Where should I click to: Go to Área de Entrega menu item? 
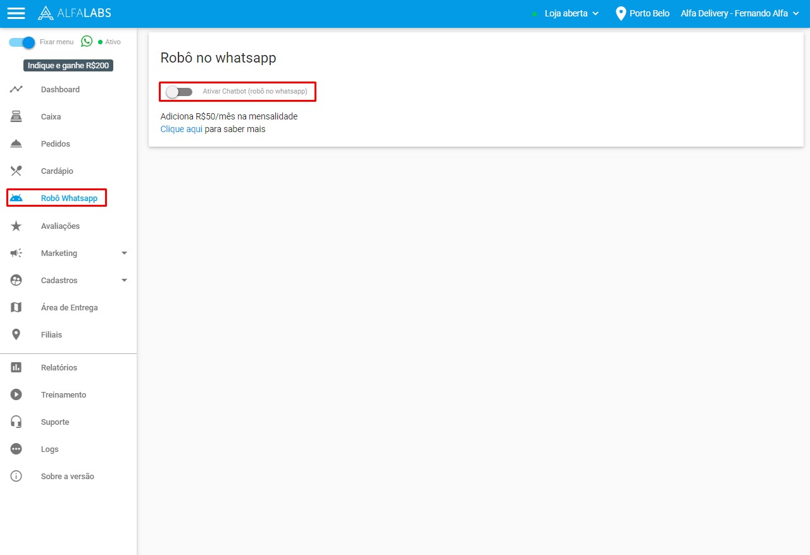pos(69,308)
